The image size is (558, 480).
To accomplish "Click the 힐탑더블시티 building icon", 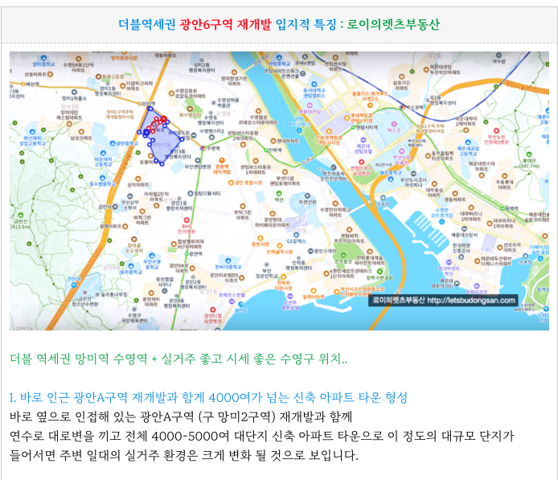I will click(191, 194).
